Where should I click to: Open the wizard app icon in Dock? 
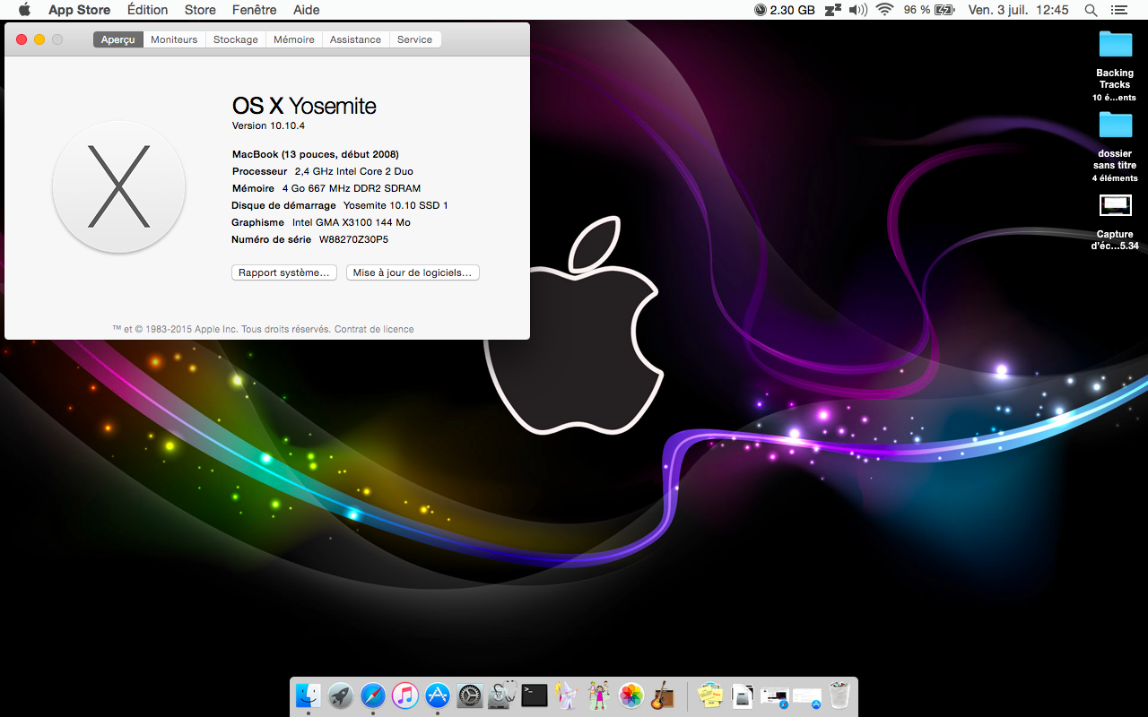click(x=566, y=695)
